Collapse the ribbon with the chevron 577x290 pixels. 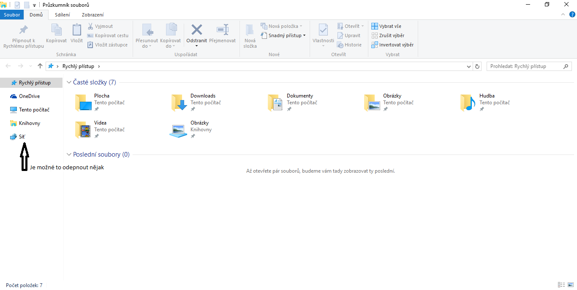pyautogui.click(x=563, y=14)
